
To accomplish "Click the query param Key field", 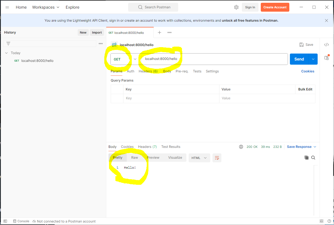I will click(171, 98).
